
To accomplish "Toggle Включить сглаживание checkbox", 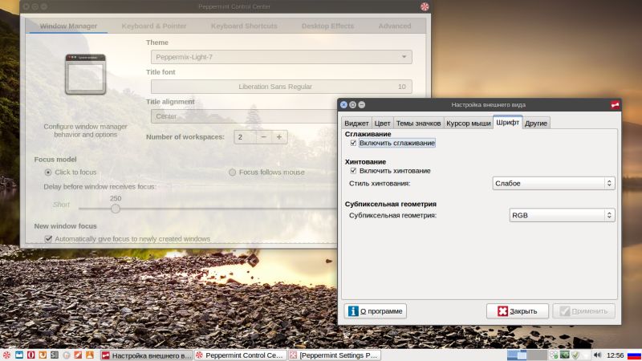I will [353, 143].
